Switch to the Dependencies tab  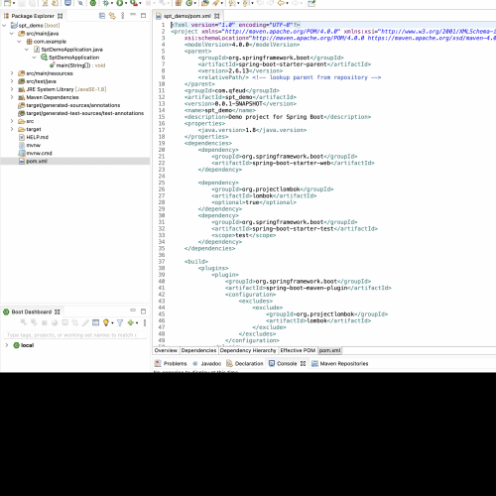tap(198, 350)
